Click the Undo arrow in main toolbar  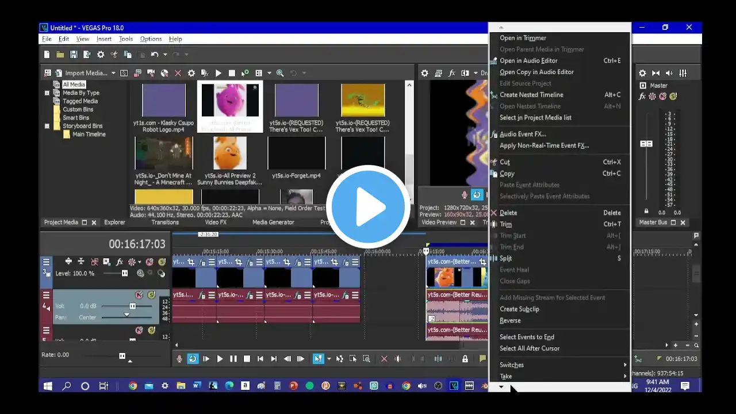click(154, 55)
